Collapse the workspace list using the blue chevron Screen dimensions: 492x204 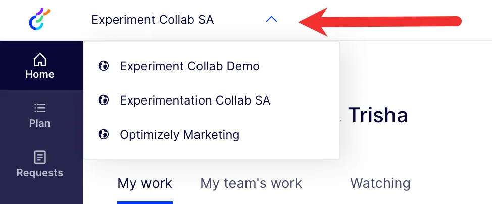coord(271,20)
